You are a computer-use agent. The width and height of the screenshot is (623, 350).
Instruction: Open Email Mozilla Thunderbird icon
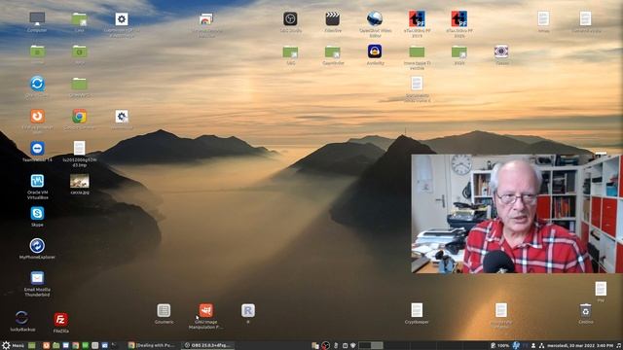(37, 278)
